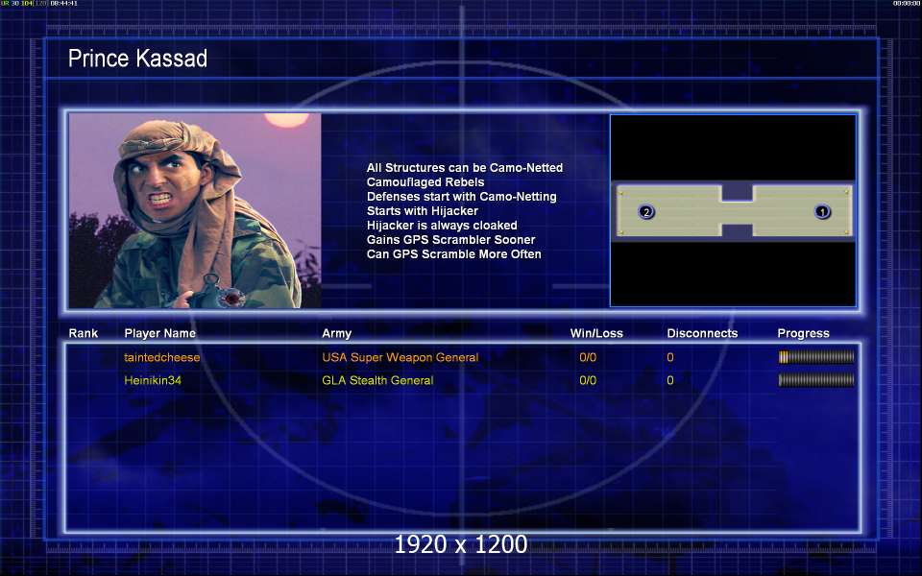922x576 pixels.
Task: Click taintedcheese player name
Action: (161, 357)
